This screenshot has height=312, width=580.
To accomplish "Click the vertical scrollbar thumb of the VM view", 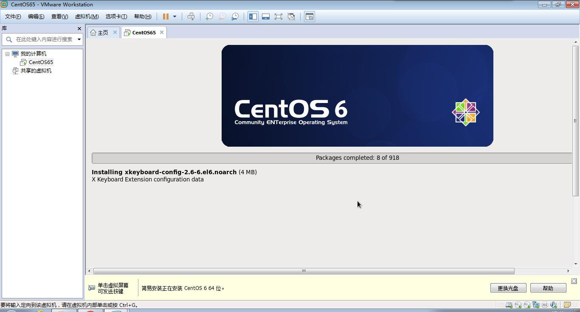I will (x=576, y=121).
